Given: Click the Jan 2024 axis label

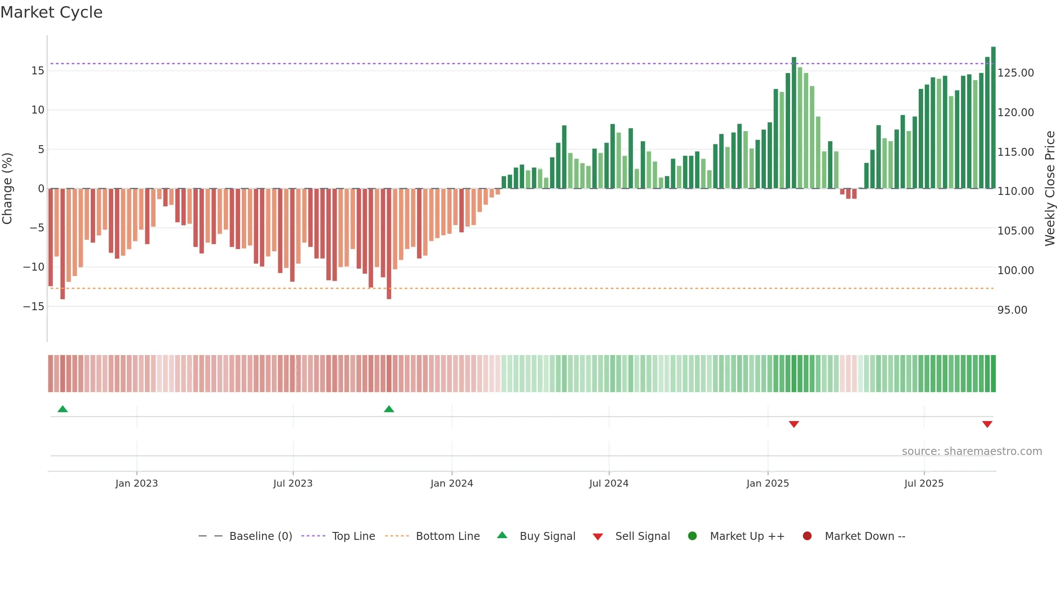Looking at the screenshot, I should 452,484.
